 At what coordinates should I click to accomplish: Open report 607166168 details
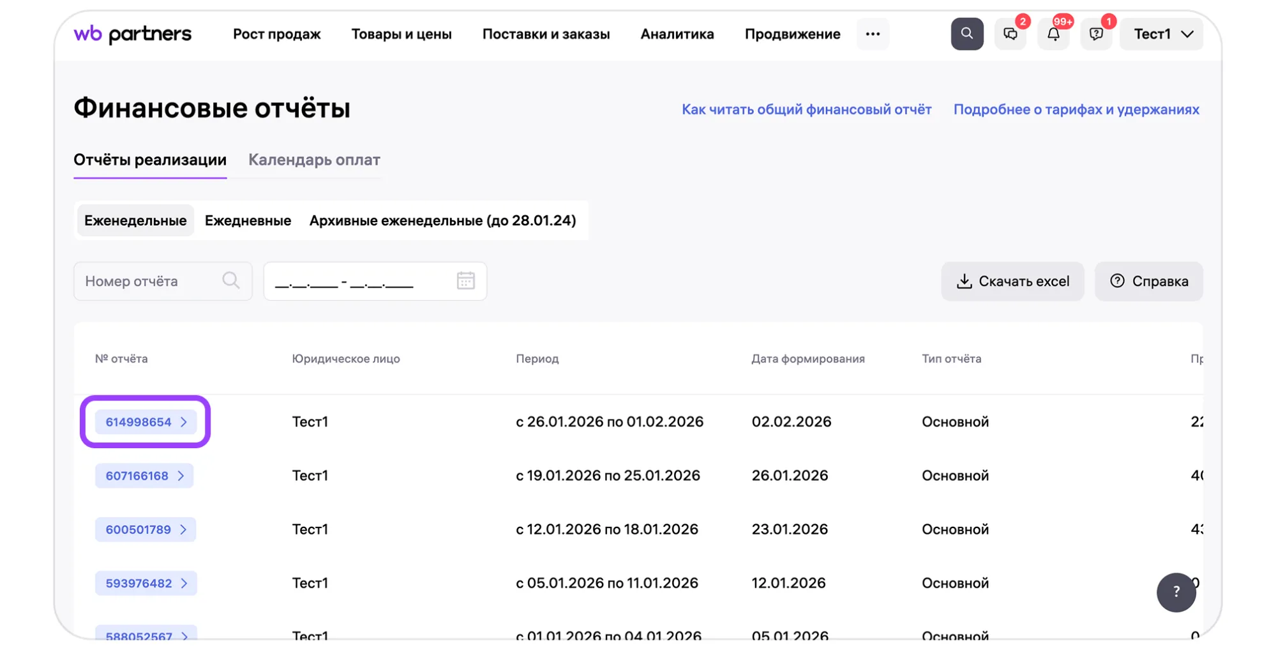tap(144, 476)
